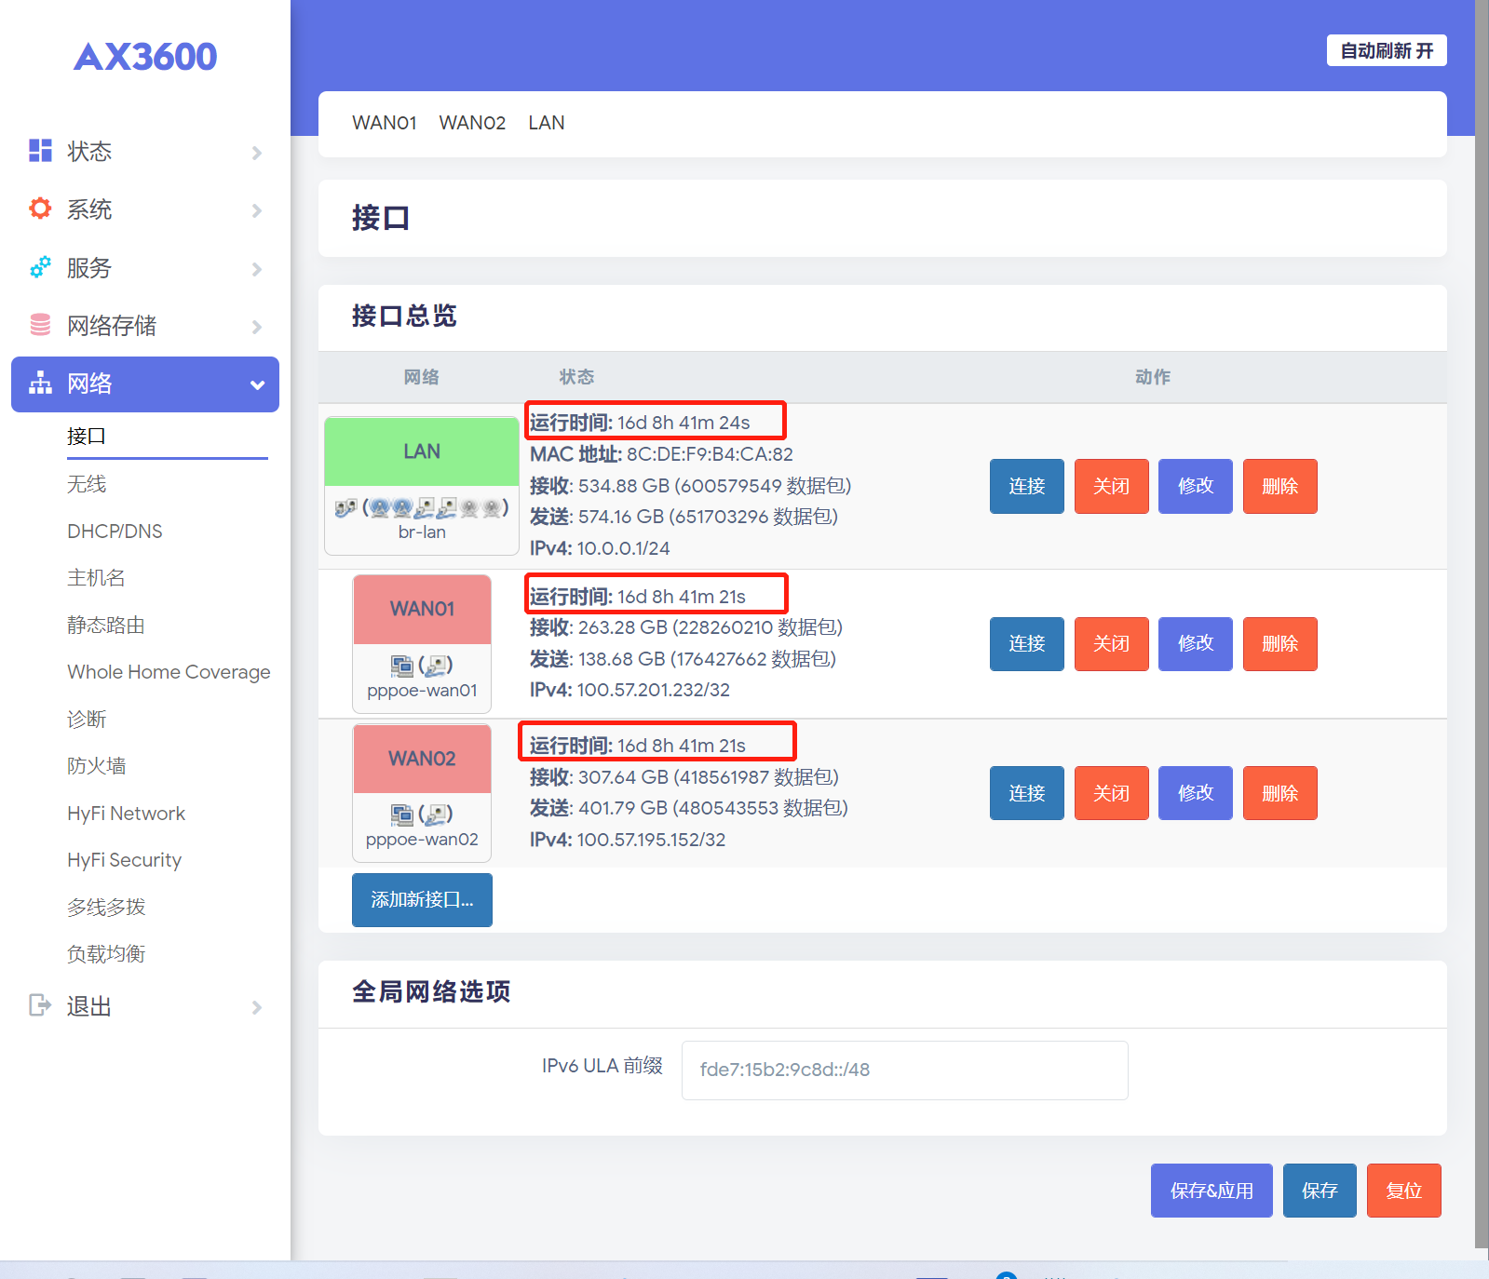This screenshot has width=1489, height=1279.
Task: Click the network storage database icon
Action: pos(40,325)
